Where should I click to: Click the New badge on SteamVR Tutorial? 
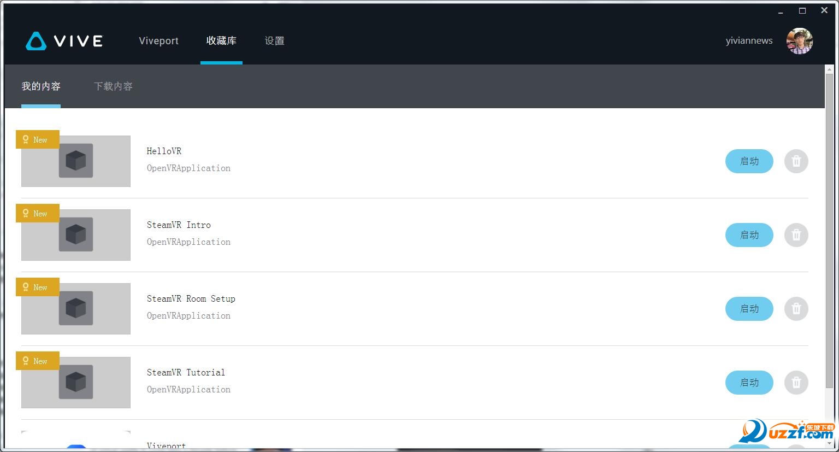tap(37, 361)
